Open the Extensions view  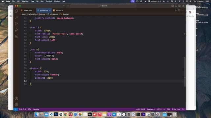pos(16,36)
